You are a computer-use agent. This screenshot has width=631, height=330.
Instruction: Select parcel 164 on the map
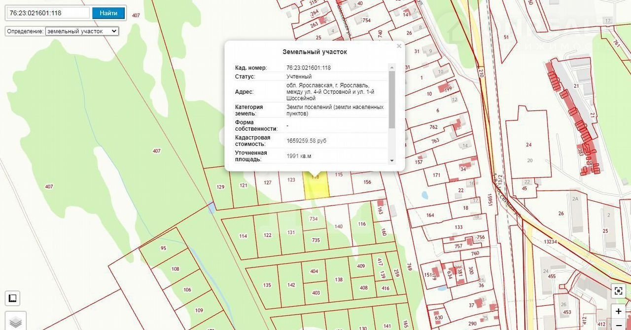pos(430,216)
